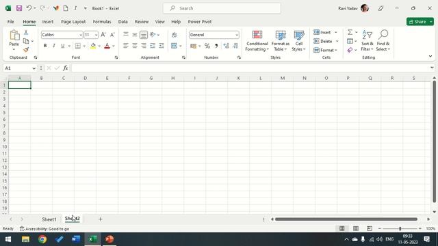Open the Find & Select menu

click(383, 41)
